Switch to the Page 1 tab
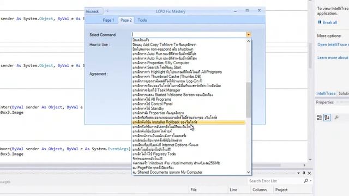 108,20
